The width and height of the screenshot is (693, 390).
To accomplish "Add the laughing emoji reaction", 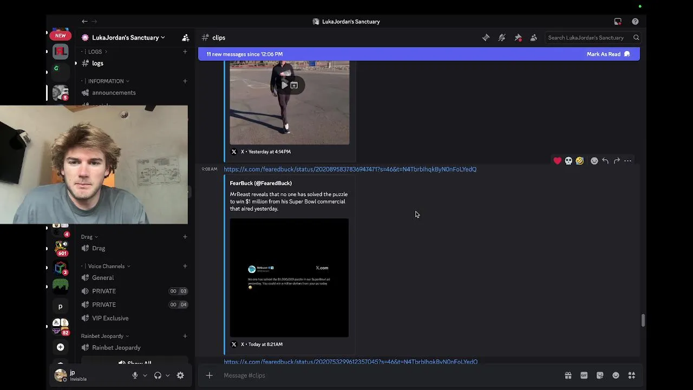I will pos(580,161).
